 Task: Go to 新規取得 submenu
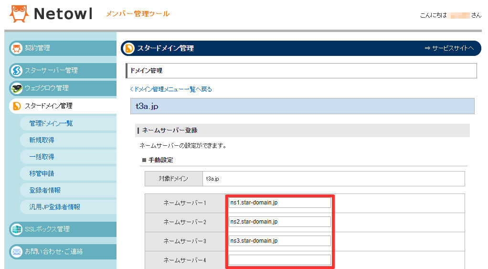pyautogui.click(x=68, y=140)
